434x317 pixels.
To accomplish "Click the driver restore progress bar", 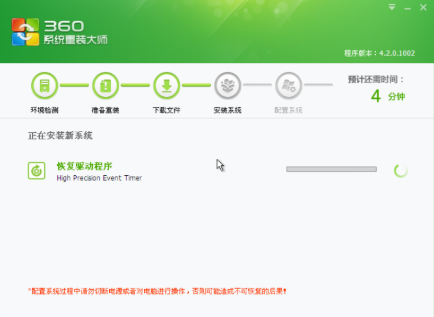I will [x=331, y=169].
